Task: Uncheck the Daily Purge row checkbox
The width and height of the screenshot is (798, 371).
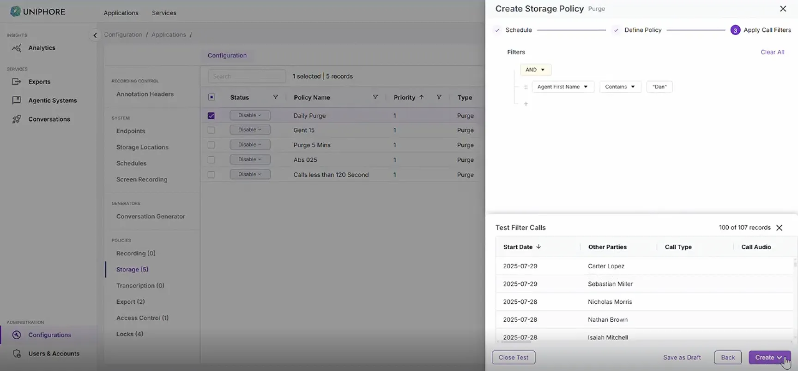Action: [211, 116]
